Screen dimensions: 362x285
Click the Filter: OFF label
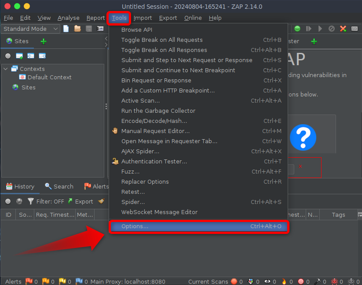tap(50, 202)
